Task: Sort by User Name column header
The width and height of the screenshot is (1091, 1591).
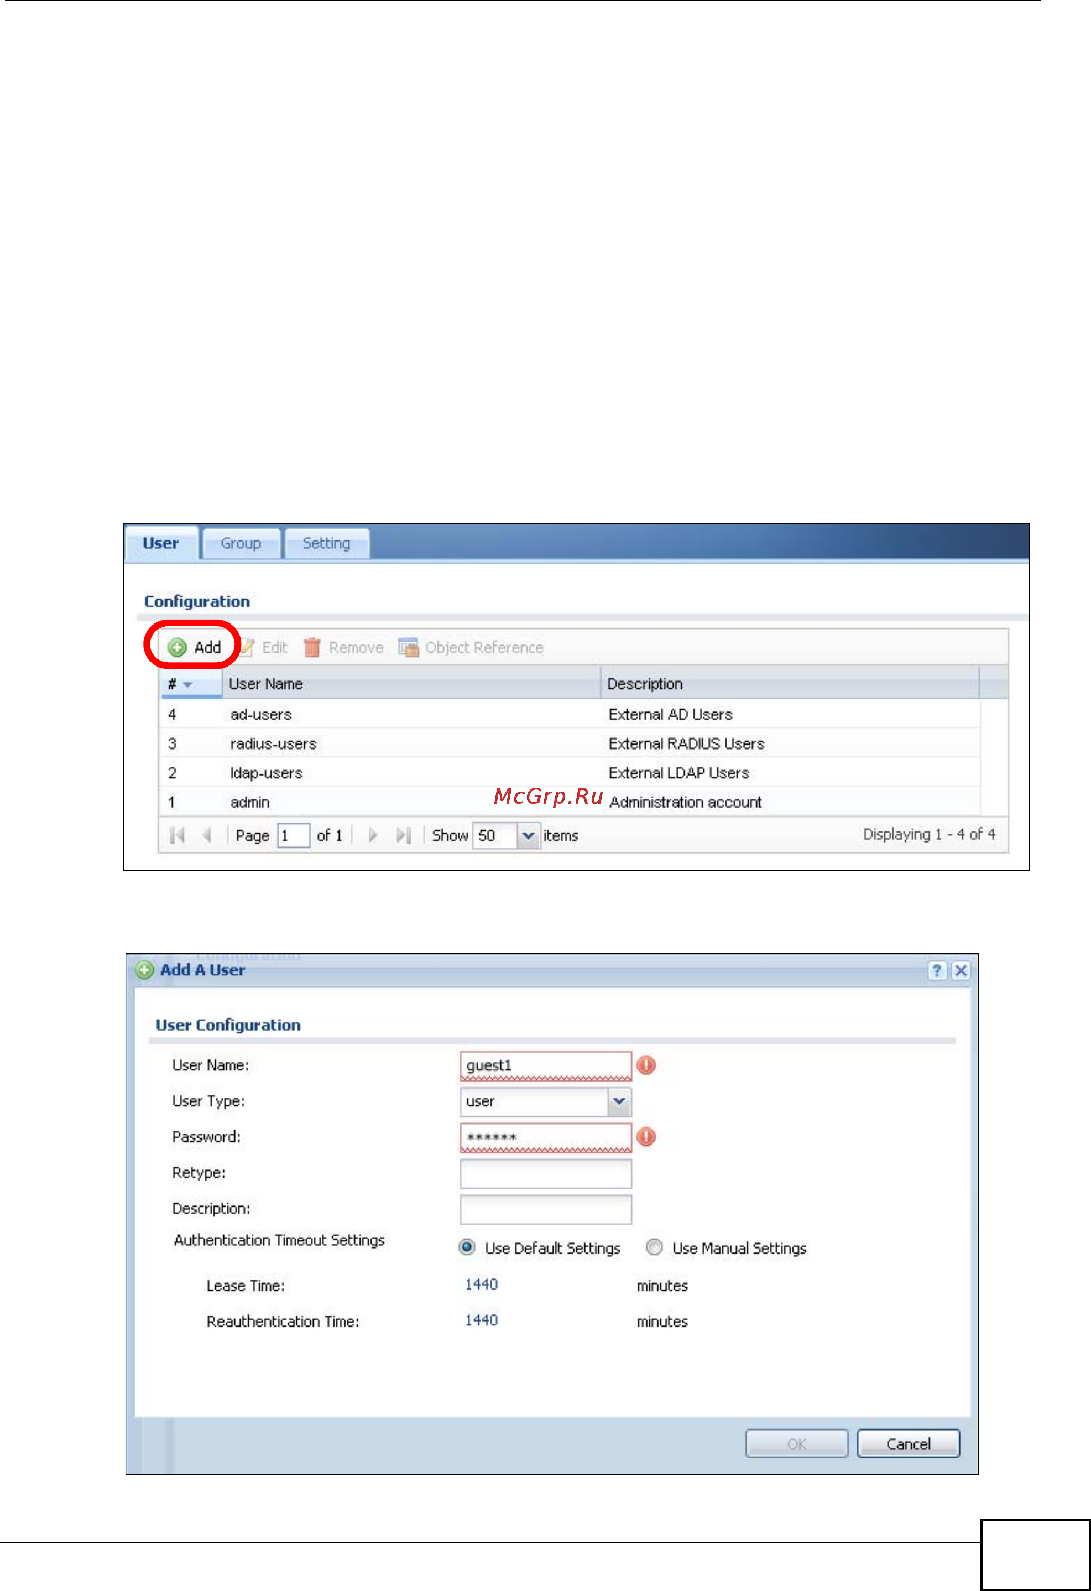Action: point(411,683)
